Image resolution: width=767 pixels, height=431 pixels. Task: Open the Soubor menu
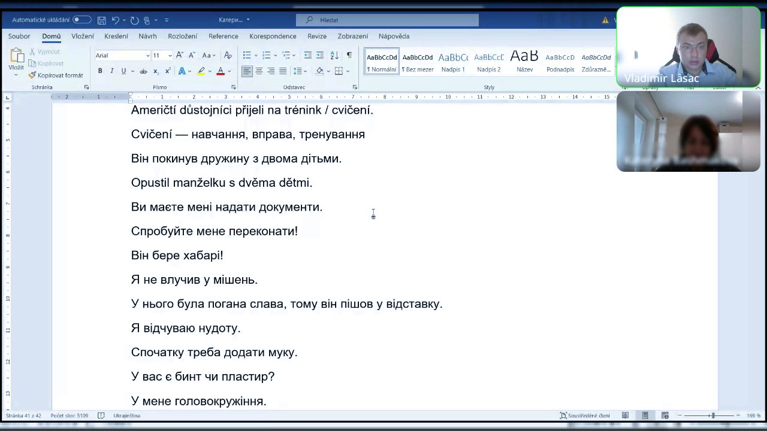point(19,36)
